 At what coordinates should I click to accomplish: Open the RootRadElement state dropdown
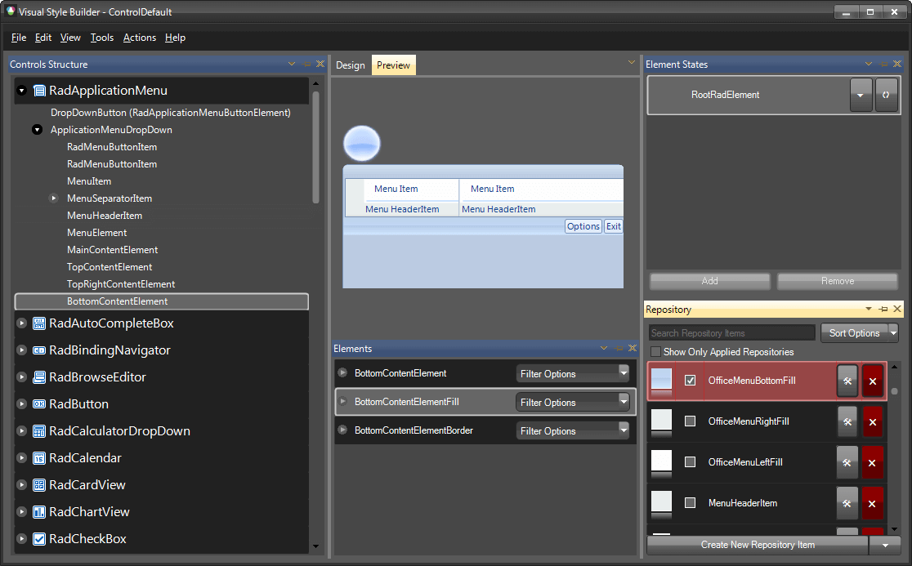(x=861, y=95)
